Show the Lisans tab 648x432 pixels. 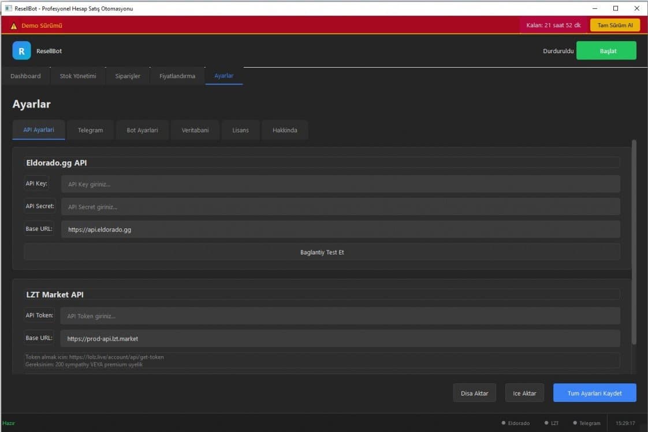click(240, 130)
